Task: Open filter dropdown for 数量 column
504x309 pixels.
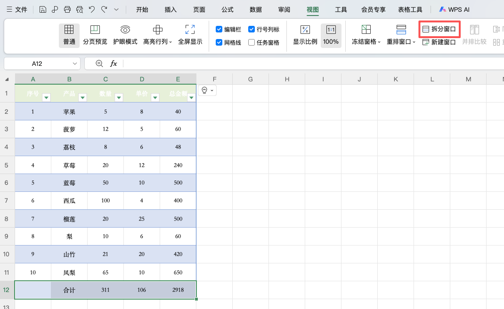Action: [119, 97]
